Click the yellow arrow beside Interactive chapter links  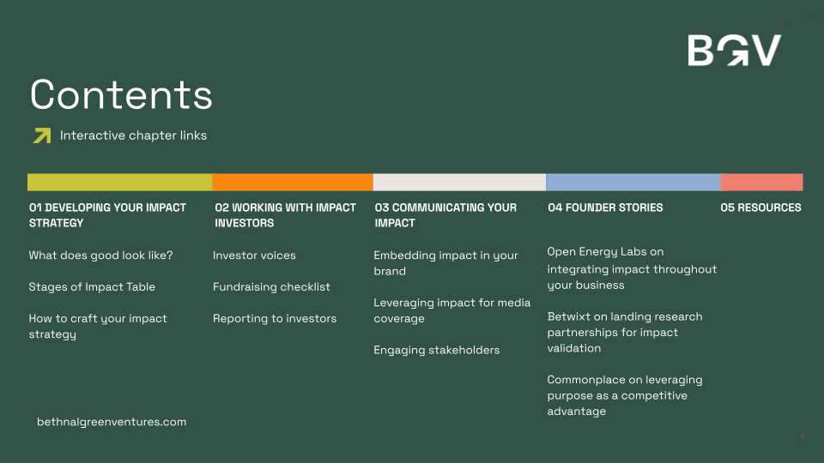point(42,135)
